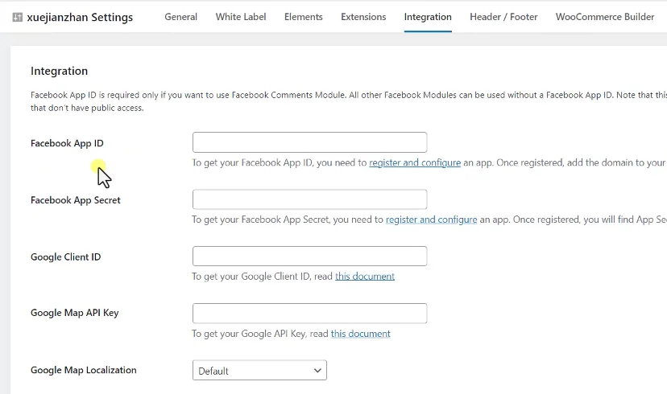Select the Google Client ID input
667x394 pixels.
click(x=309, y=257)
